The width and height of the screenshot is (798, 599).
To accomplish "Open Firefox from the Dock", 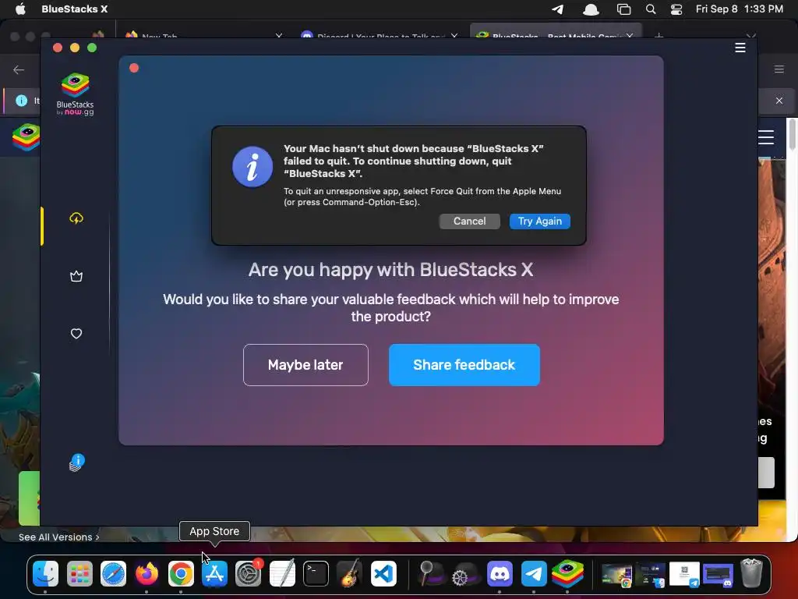I will pos(147,573).
